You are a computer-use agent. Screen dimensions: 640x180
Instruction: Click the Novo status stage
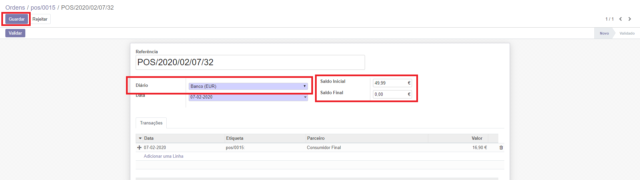[x=604, y=33]
